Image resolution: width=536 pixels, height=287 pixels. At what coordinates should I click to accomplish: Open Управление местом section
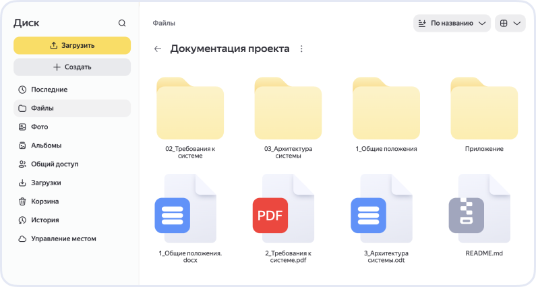[72, 238]
